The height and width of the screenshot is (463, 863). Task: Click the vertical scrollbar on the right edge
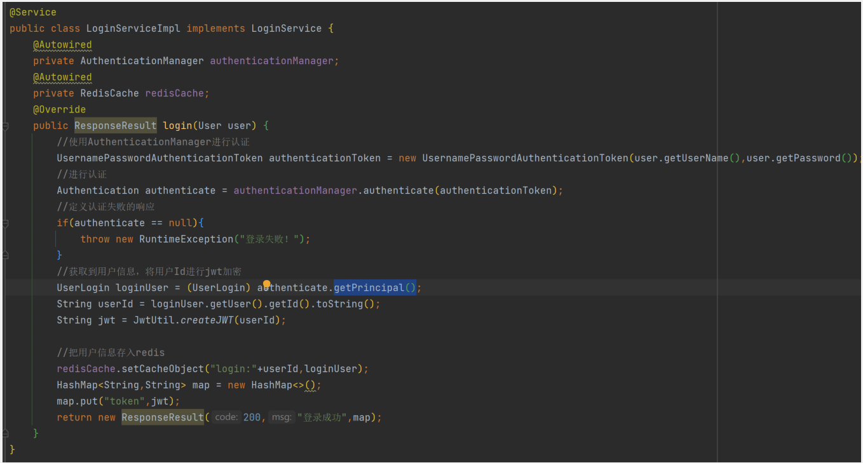[859, 191]
